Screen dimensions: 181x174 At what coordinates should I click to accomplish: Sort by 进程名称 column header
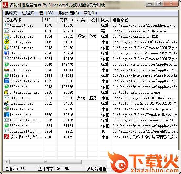23,20
